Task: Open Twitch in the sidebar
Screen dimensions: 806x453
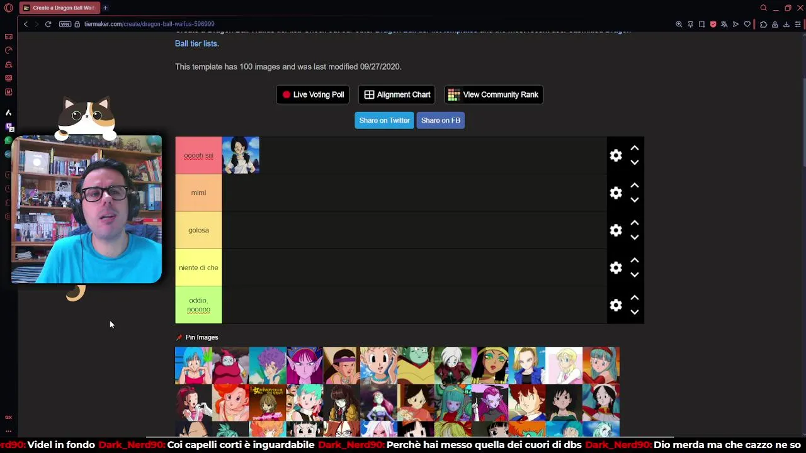Action: (8, 126)
